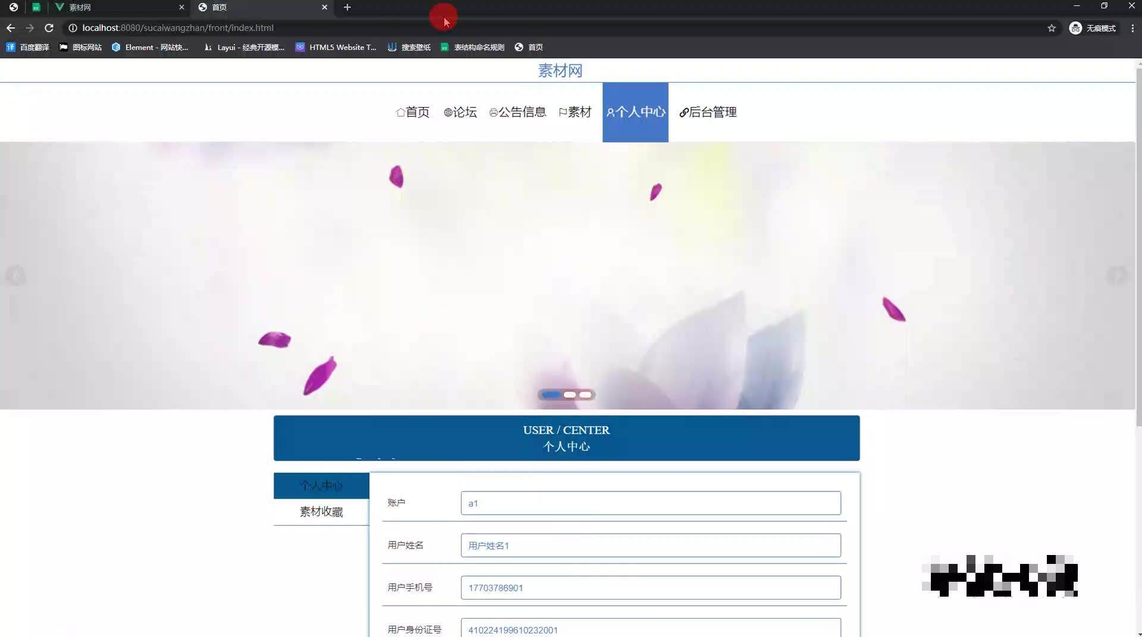
Task: Open the 首页 bookmark in bookmarks bar
Action: (529, 47)
